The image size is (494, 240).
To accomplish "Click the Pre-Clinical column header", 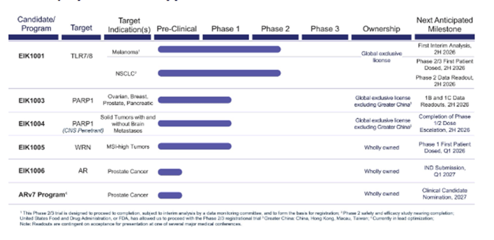I will (x=176, y=29).
